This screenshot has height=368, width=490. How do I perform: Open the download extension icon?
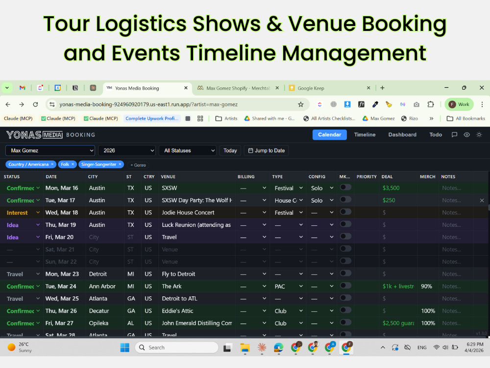(347, 105)
